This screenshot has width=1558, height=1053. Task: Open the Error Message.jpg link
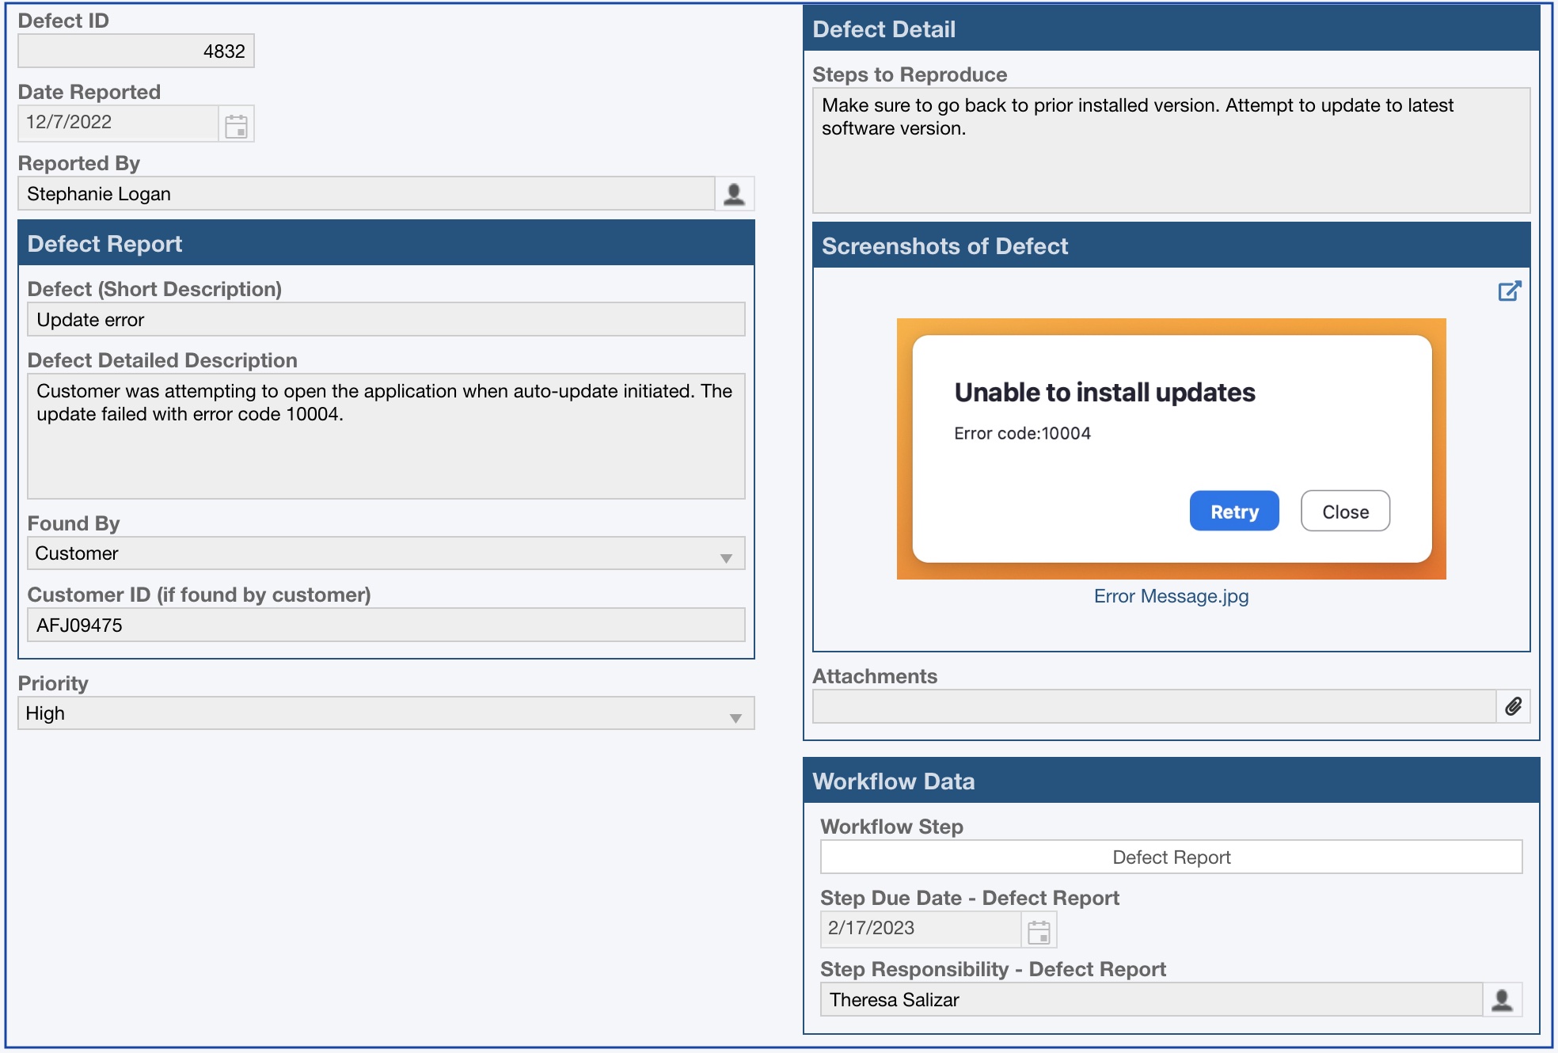1170,596
